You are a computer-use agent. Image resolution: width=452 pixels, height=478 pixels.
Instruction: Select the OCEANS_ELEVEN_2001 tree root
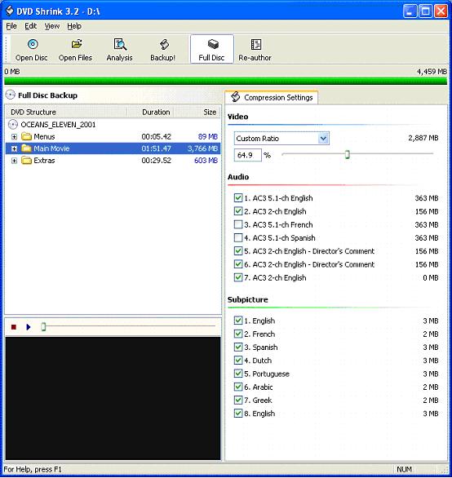pyautogui.click(x=58, y=124)
